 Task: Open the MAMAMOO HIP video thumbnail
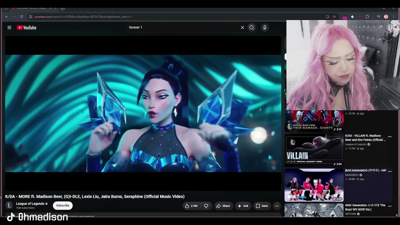314,185
